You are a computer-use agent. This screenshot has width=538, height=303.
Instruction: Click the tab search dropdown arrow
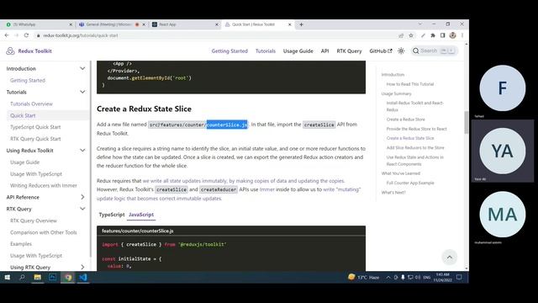420,24
